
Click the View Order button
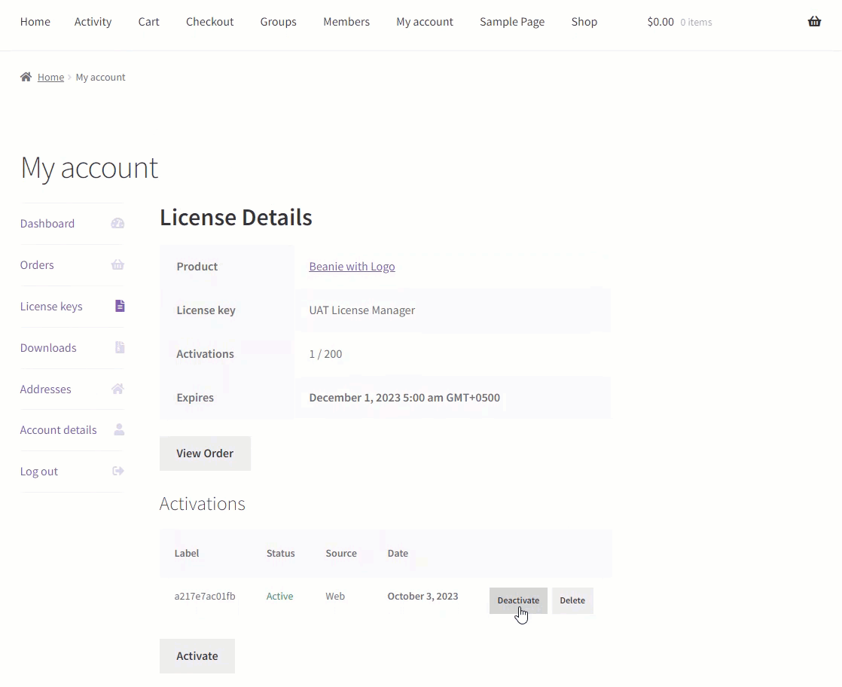pyautogui.click(x=205, y=453)
